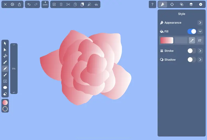This screenshot has width=207, height=140.
Task: Select the Ellipse shape tool
Action: point(5,88)
